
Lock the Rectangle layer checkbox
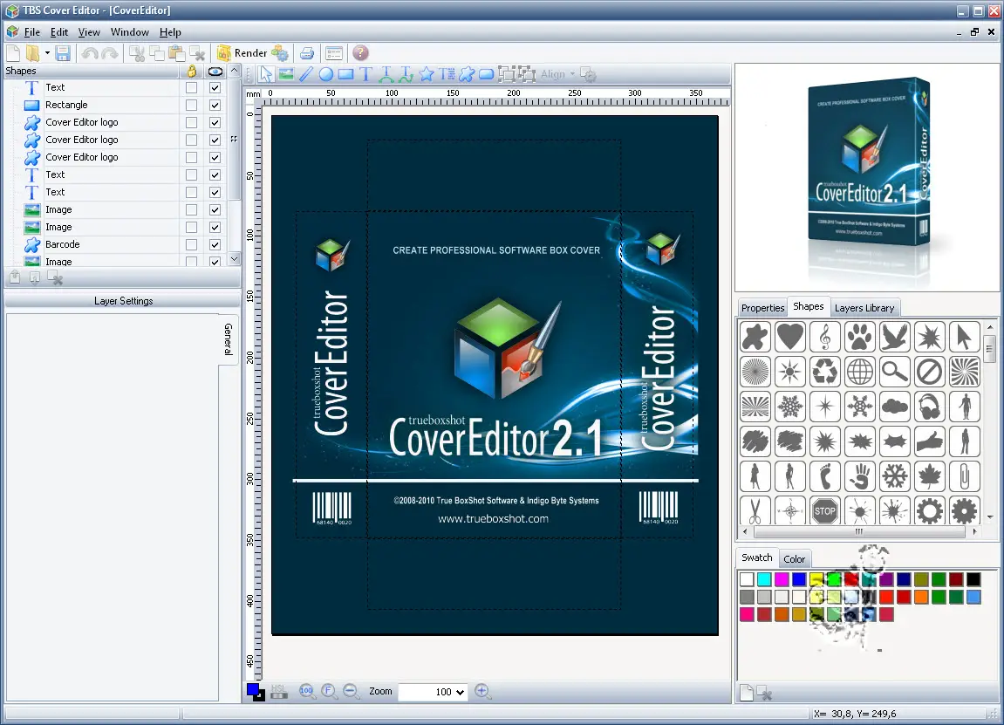click(x=191, y=105)
